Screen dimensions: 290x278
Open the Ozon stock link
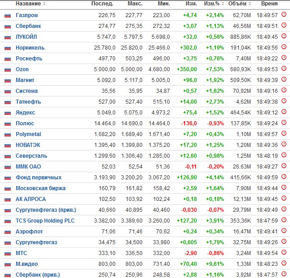coord(22,69)
